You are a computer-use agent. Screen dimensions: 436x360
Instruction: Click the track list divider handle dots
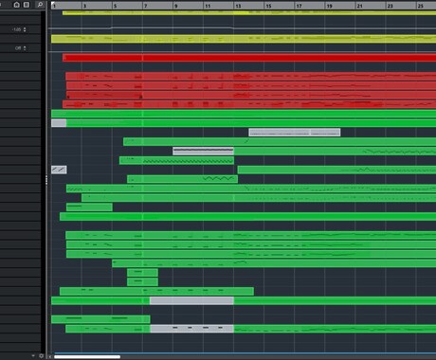(46, 180)
